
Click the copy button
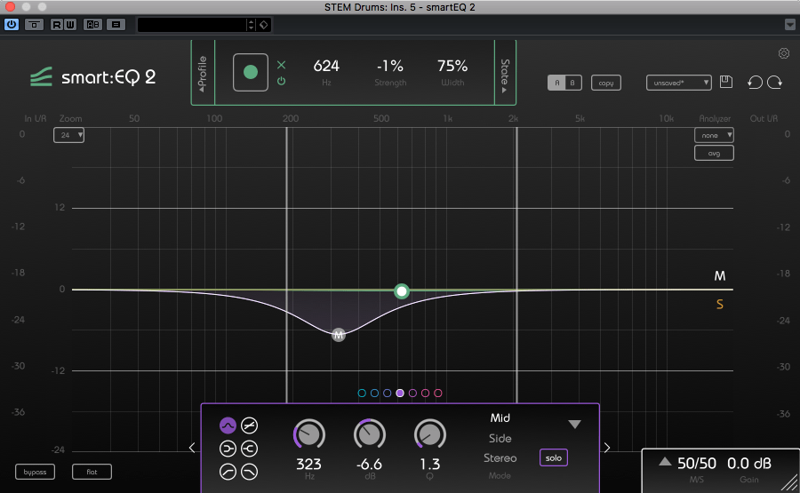tap(606, 83)
